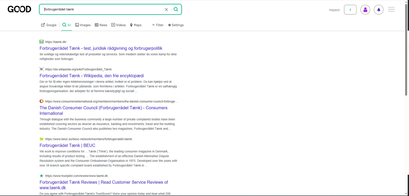Screen dimensions: 409x196
Task: Open the hamburger menu
Action: (391, 10)
